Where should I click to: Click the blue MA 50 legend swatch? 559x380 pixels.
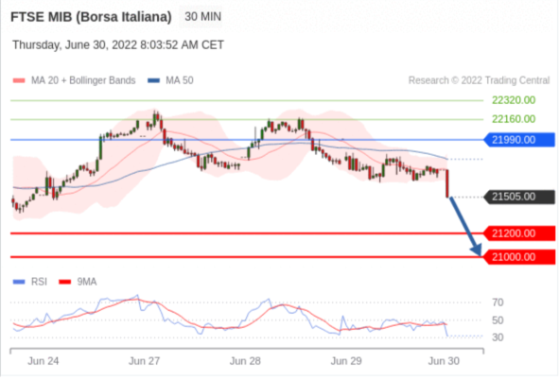pyautogui.click(x=153, y=80)
